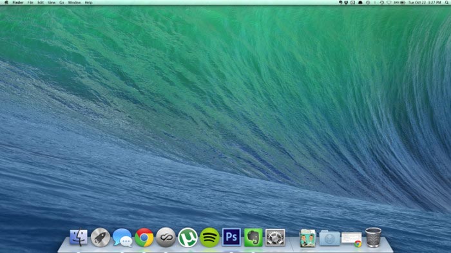451x253 pixels.
Task: Show battery status menu
Action: click(x=400, y=3)
